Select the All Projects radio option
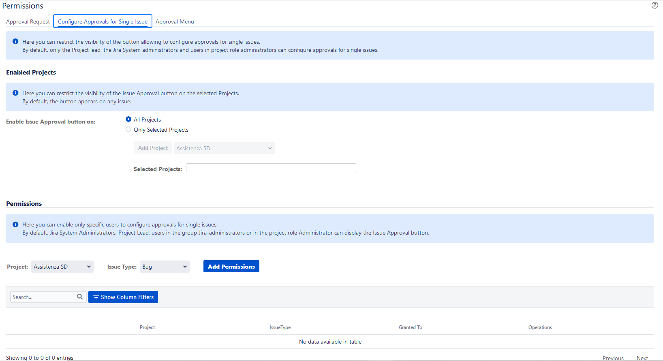 pyautogui.click(x=128, y=119)
